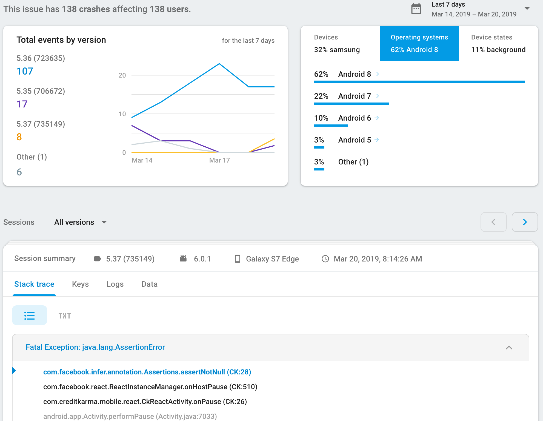The width and height of the screenshot is (543, 421).
Task: Open the Keys tab
Action: pyautogui.click(x=80, y=284)
